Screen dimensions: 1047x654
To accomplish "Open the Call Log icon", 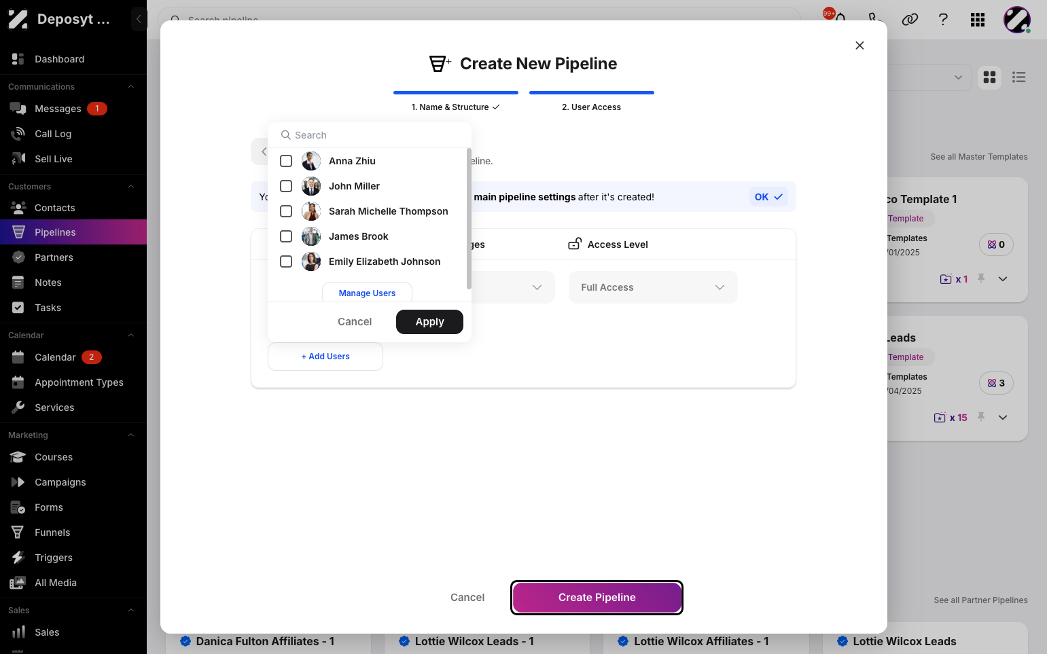I will (18, 134).
